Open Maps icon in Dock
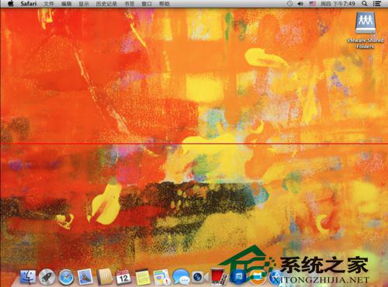 pyautogui.click(x=161, y=278)
